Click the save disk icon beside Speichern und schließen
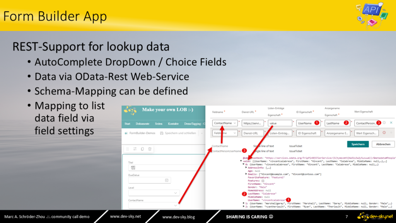396x223 pixels. point(161,133)
